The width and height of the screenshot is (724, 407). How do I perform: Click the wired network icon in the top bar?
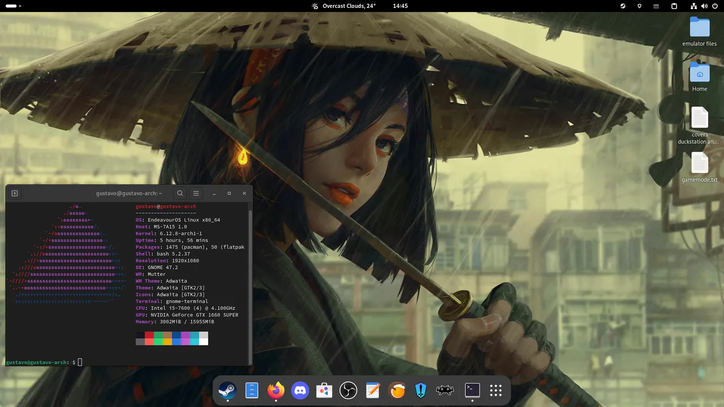click(694, 6)
